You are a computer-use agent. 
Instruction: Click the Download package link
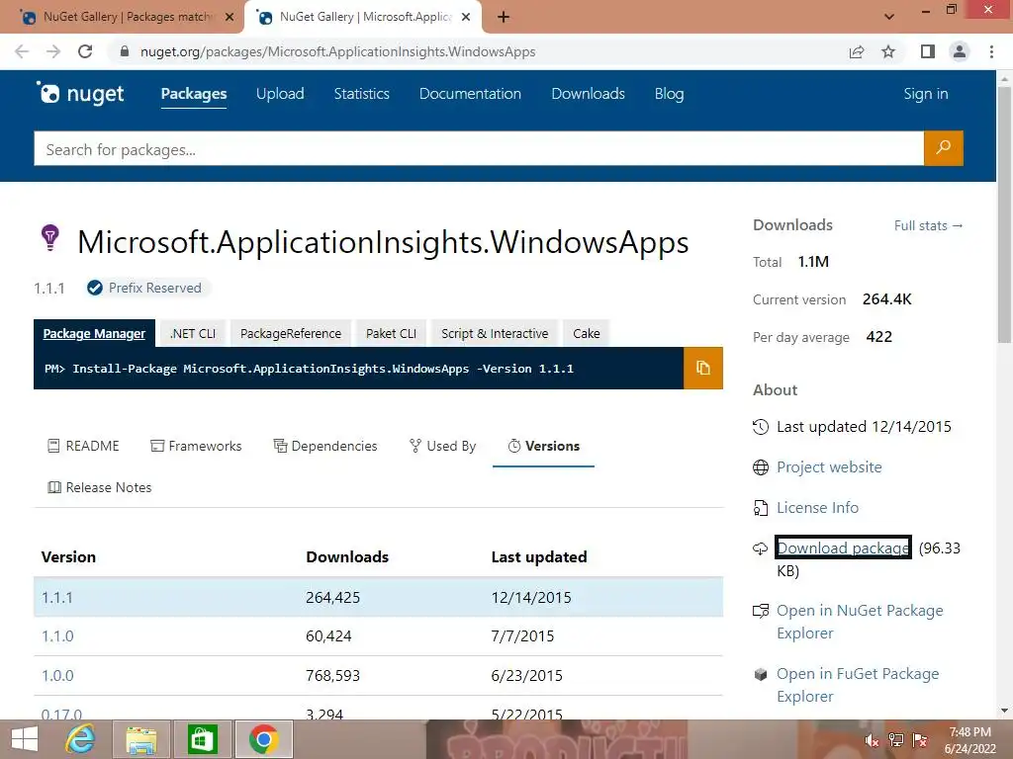(x=843, y=548)
